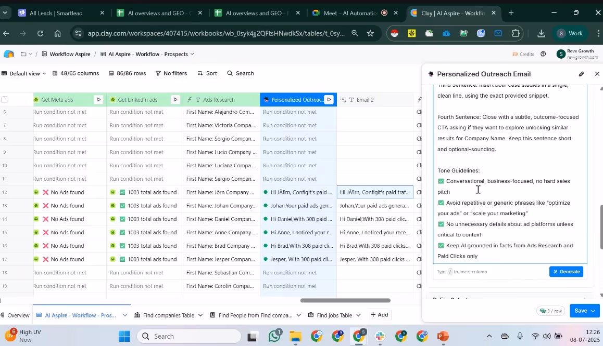Switch to Meet - AI Automation browser tab
Viewport: 603px width, 346px height.
tap(350, 13)
